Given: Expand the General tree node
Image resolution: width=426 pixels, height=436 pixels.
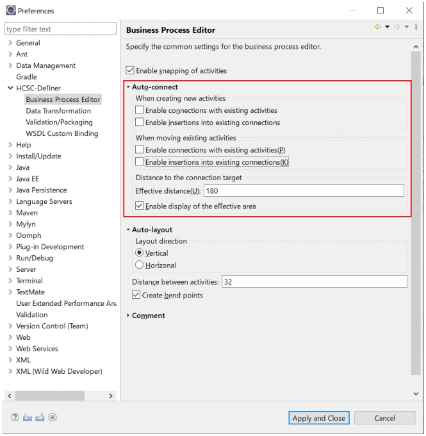Looking at the screenshot, I should pyautogui.click(x=10, y=43).
